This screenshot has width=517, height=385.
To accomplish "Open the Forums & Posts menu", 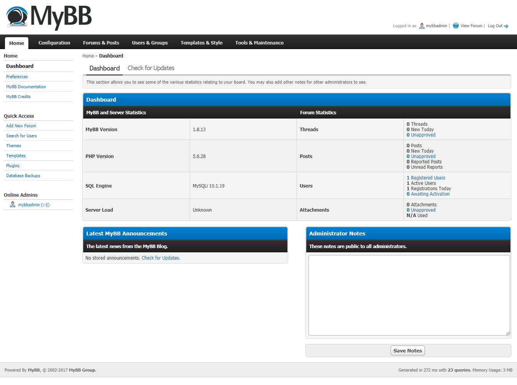I will coord(101,43).
